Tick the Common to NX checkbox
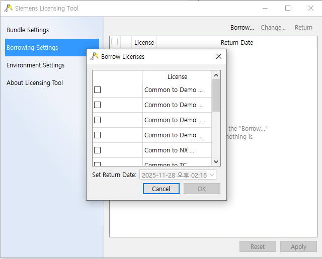Image resolution: width=322 pixels, height=259 pixels. point(97,150)
